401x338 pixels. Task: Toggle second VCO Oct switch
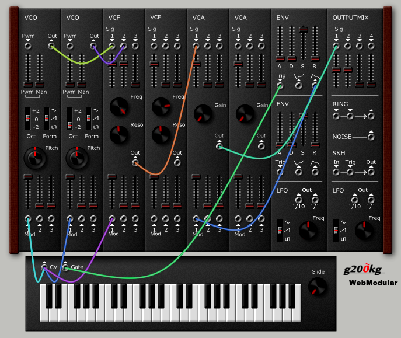[69, 119]
